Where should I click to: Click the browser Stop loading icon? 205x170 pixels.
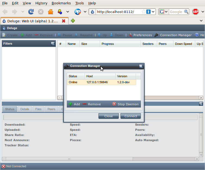41,12
